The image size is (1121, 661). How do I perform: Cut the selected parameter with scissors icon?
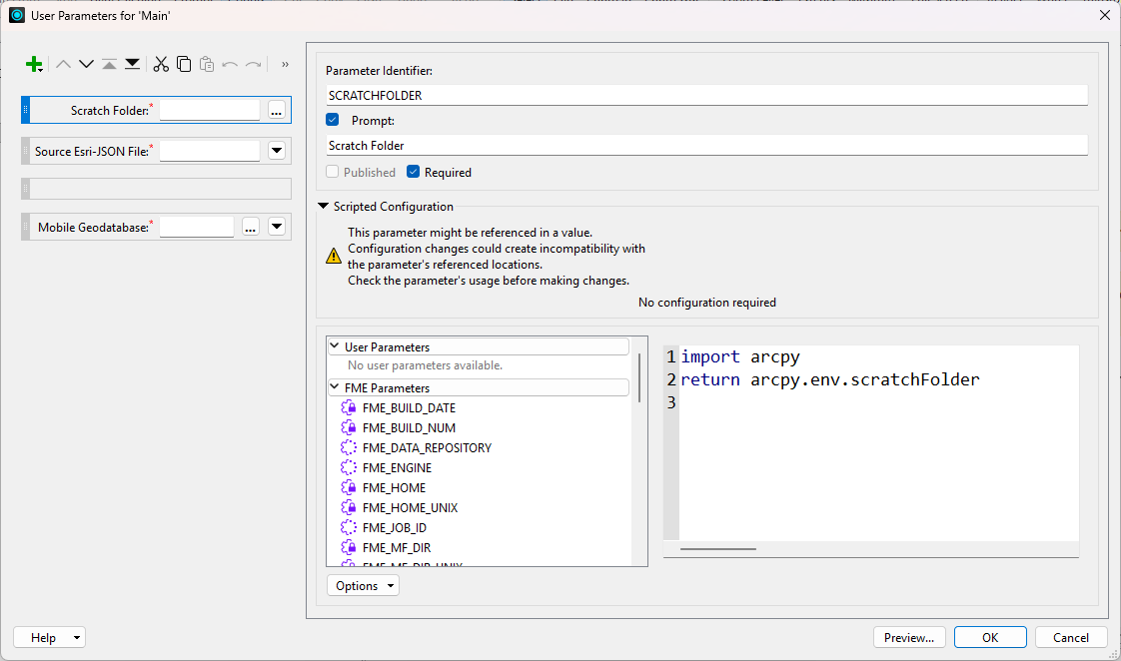(161, 64)
